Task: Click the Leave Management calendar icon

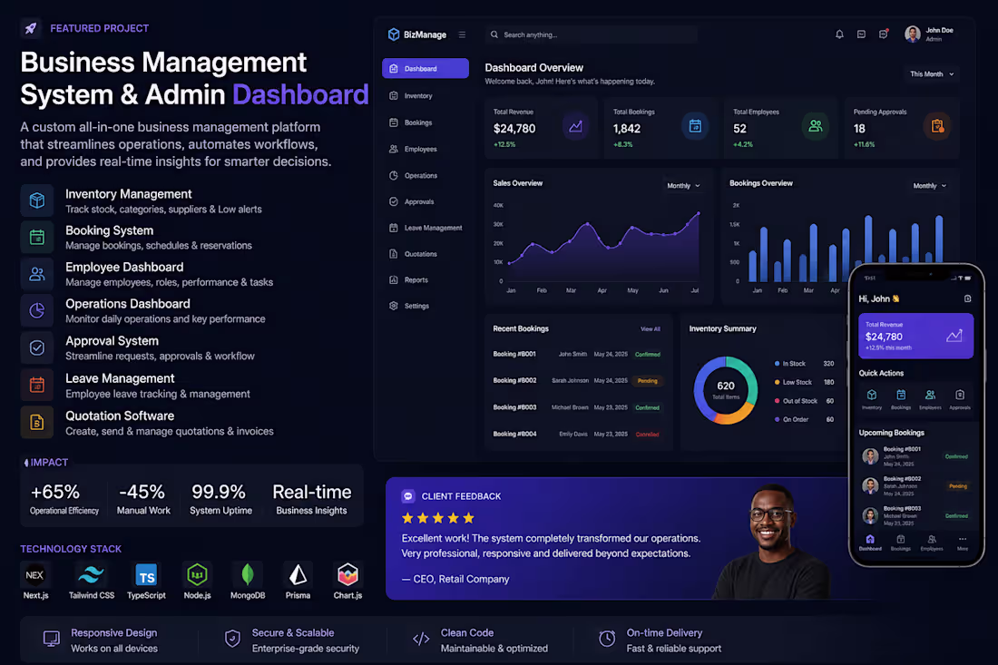Action: point(37,385)
